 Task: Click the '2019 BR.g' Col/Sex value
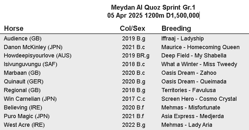coord(136,56)
